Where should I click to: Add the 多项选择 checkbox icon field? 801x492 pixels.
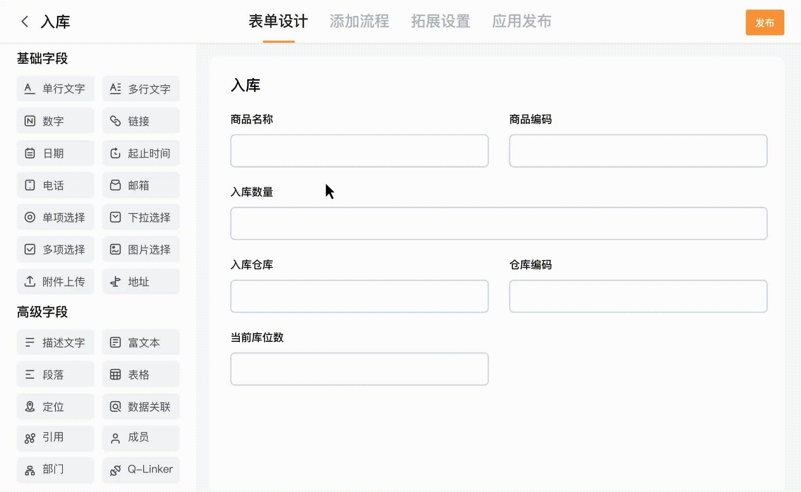coord(30,249)
